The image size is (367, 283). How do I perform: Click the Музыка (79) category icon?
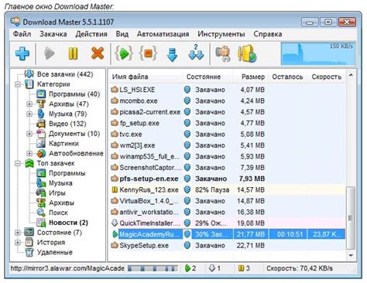tap(41, 114)
